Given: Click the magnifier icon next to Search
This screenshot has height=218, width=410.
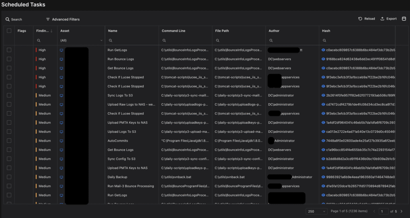Looking at the screenshot, I should [x=7, y=19].
